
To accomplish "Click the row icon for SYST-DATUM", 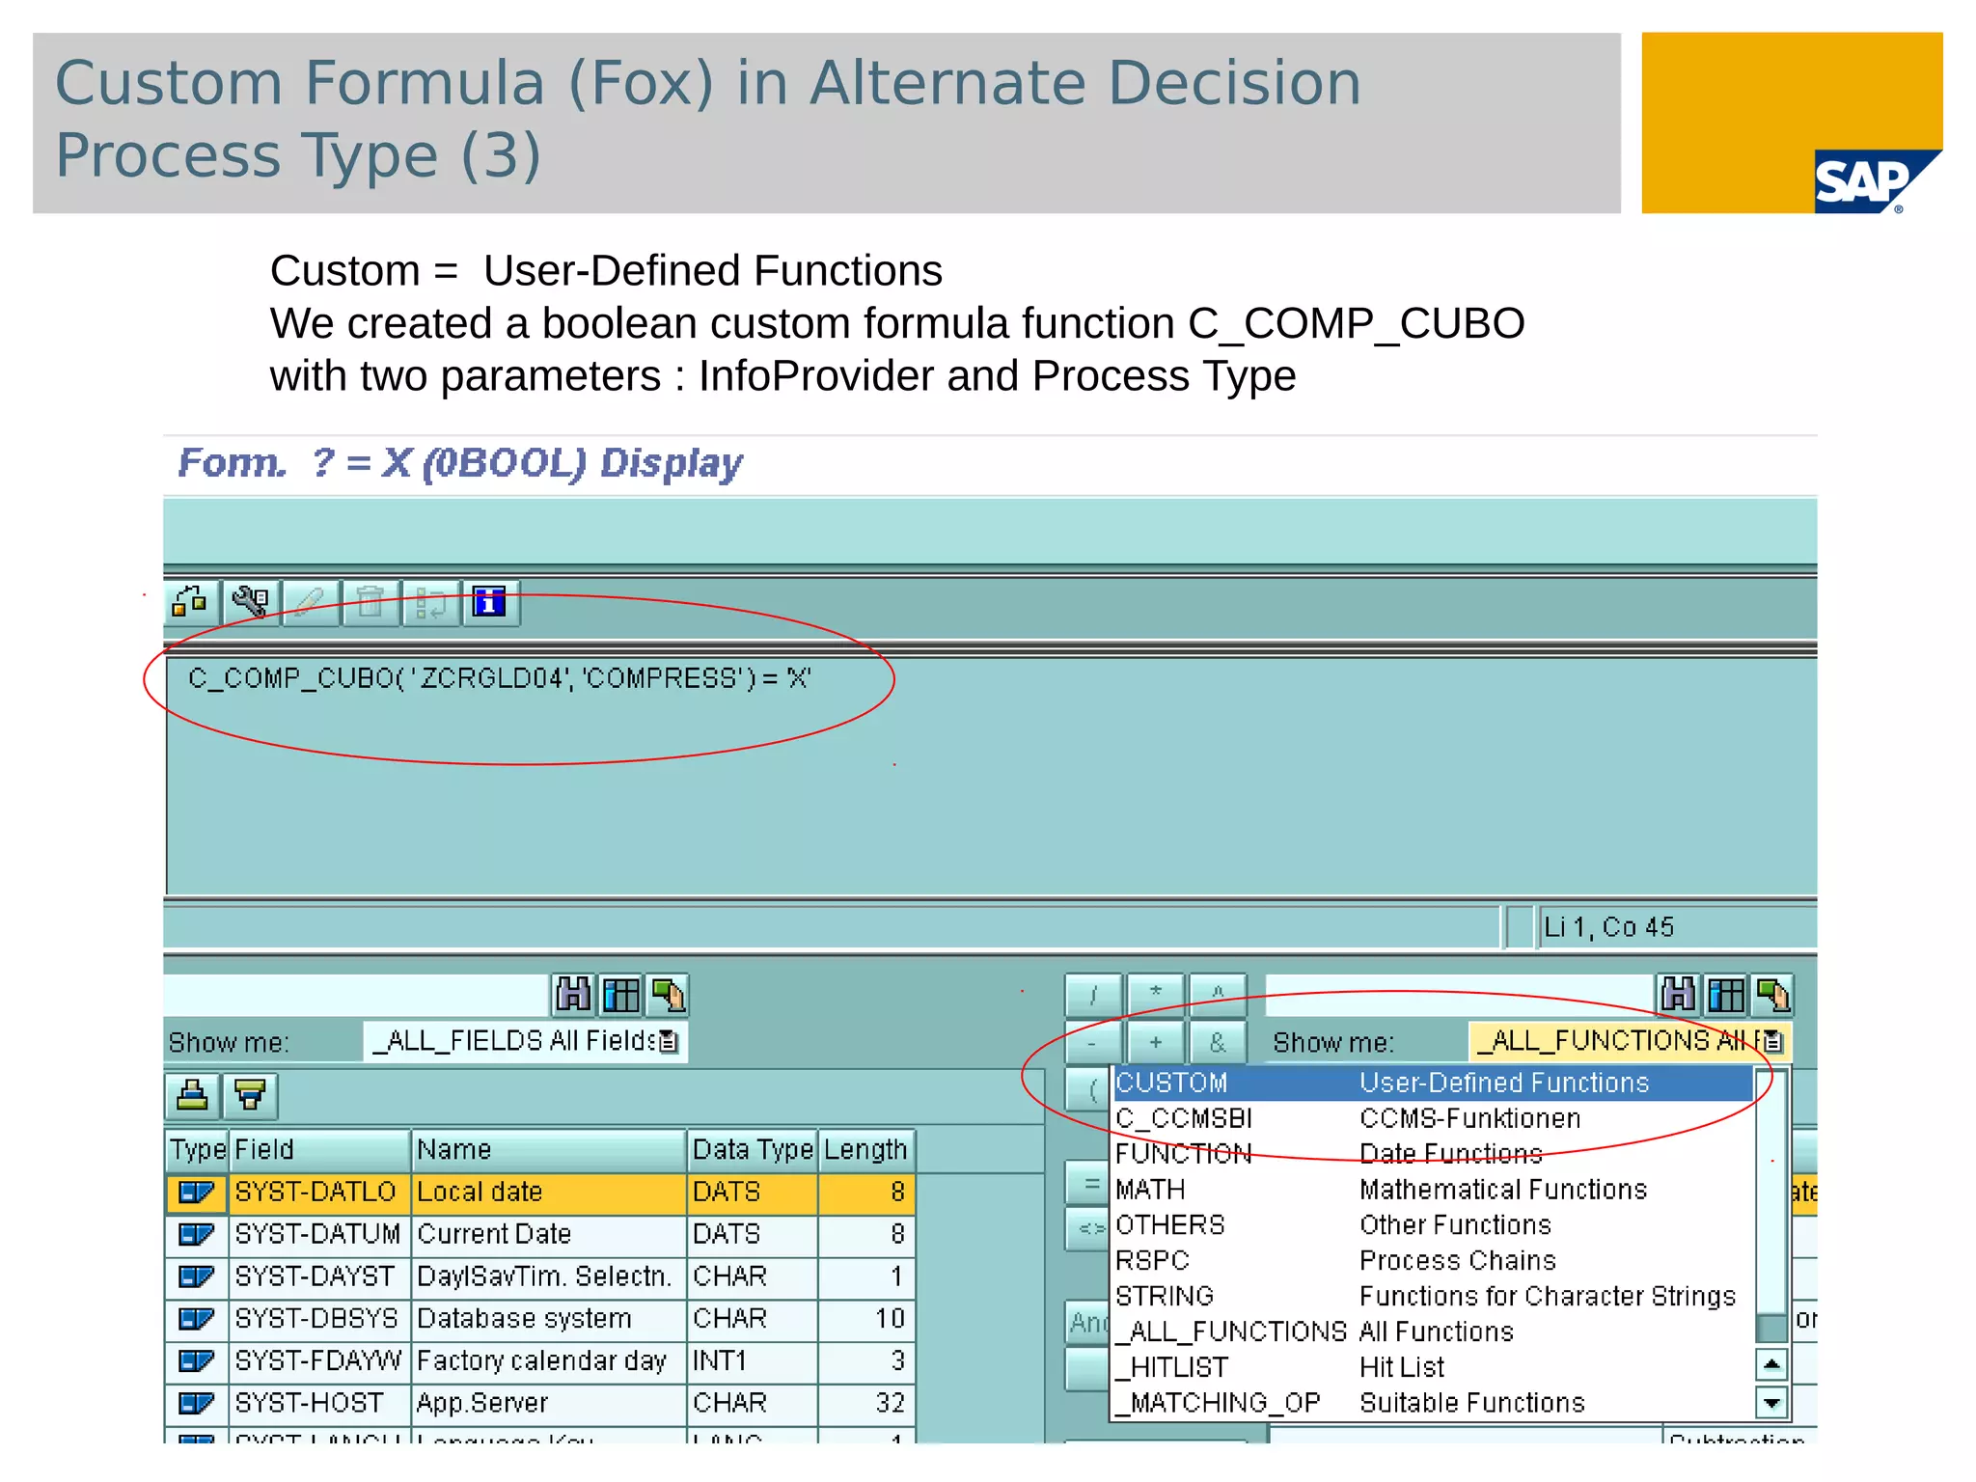I will click(x=197, y=1235).
